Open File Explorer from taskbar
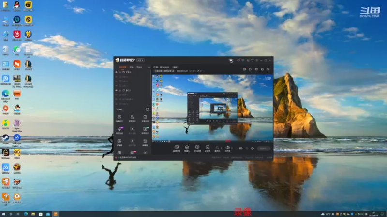The width and height of the screenshot is (387, 217). (x=33, y=214)
